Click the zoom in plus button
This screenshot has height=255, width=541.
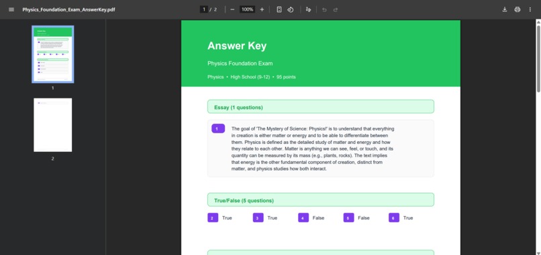coord(262,9)
